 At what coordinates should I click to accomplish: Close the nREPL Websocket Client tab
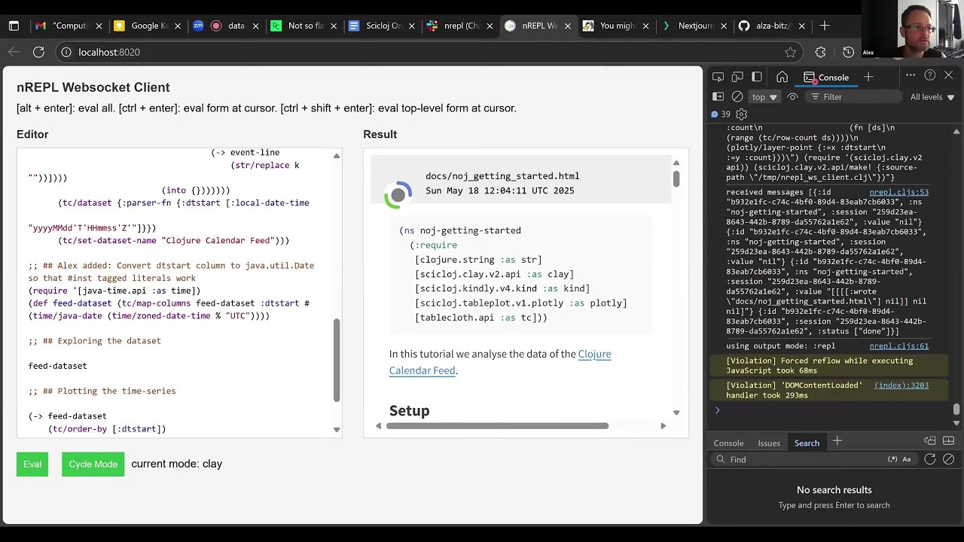click(568, 26)
